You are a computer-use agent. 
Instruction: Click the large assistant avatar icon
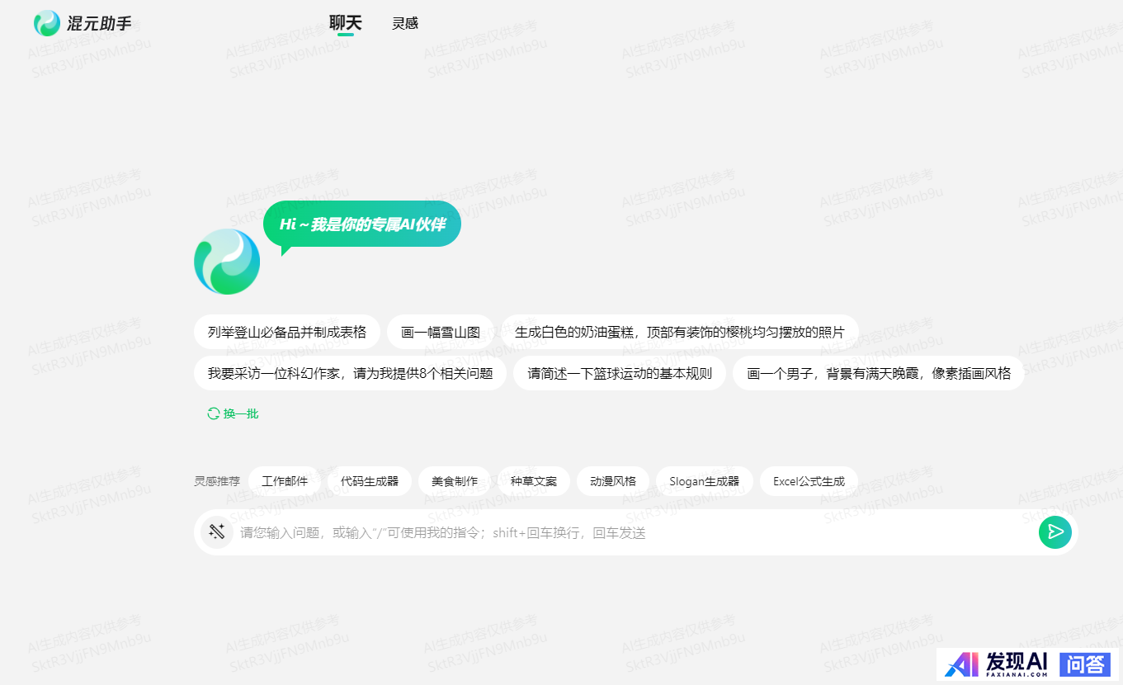click(x=227, y=262)
